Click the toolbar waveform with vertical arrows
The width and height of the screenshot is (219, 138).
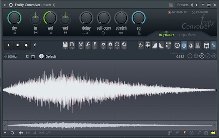pos(147,45)
